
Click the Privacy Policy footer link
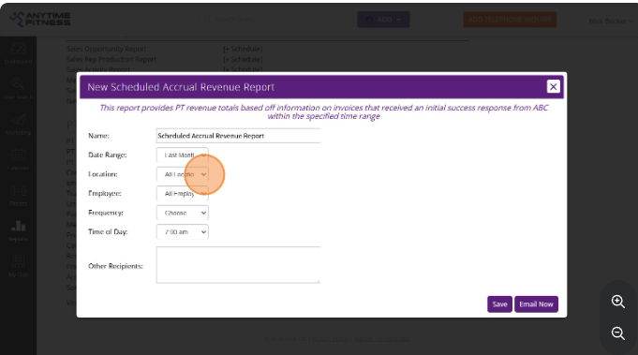330,339
